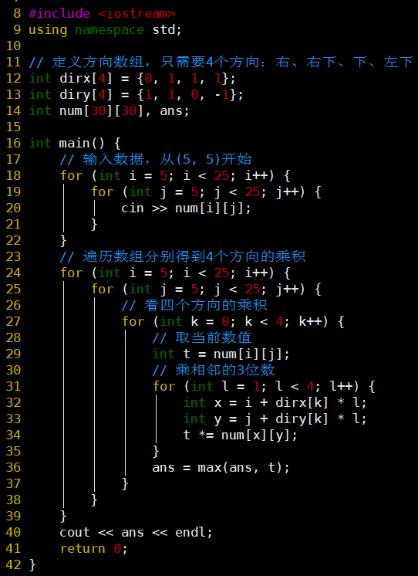Image resolution: width=418 pixels, height=576 pixels.
Task: Click k++ in the direction loop
Action: (310, 321)
